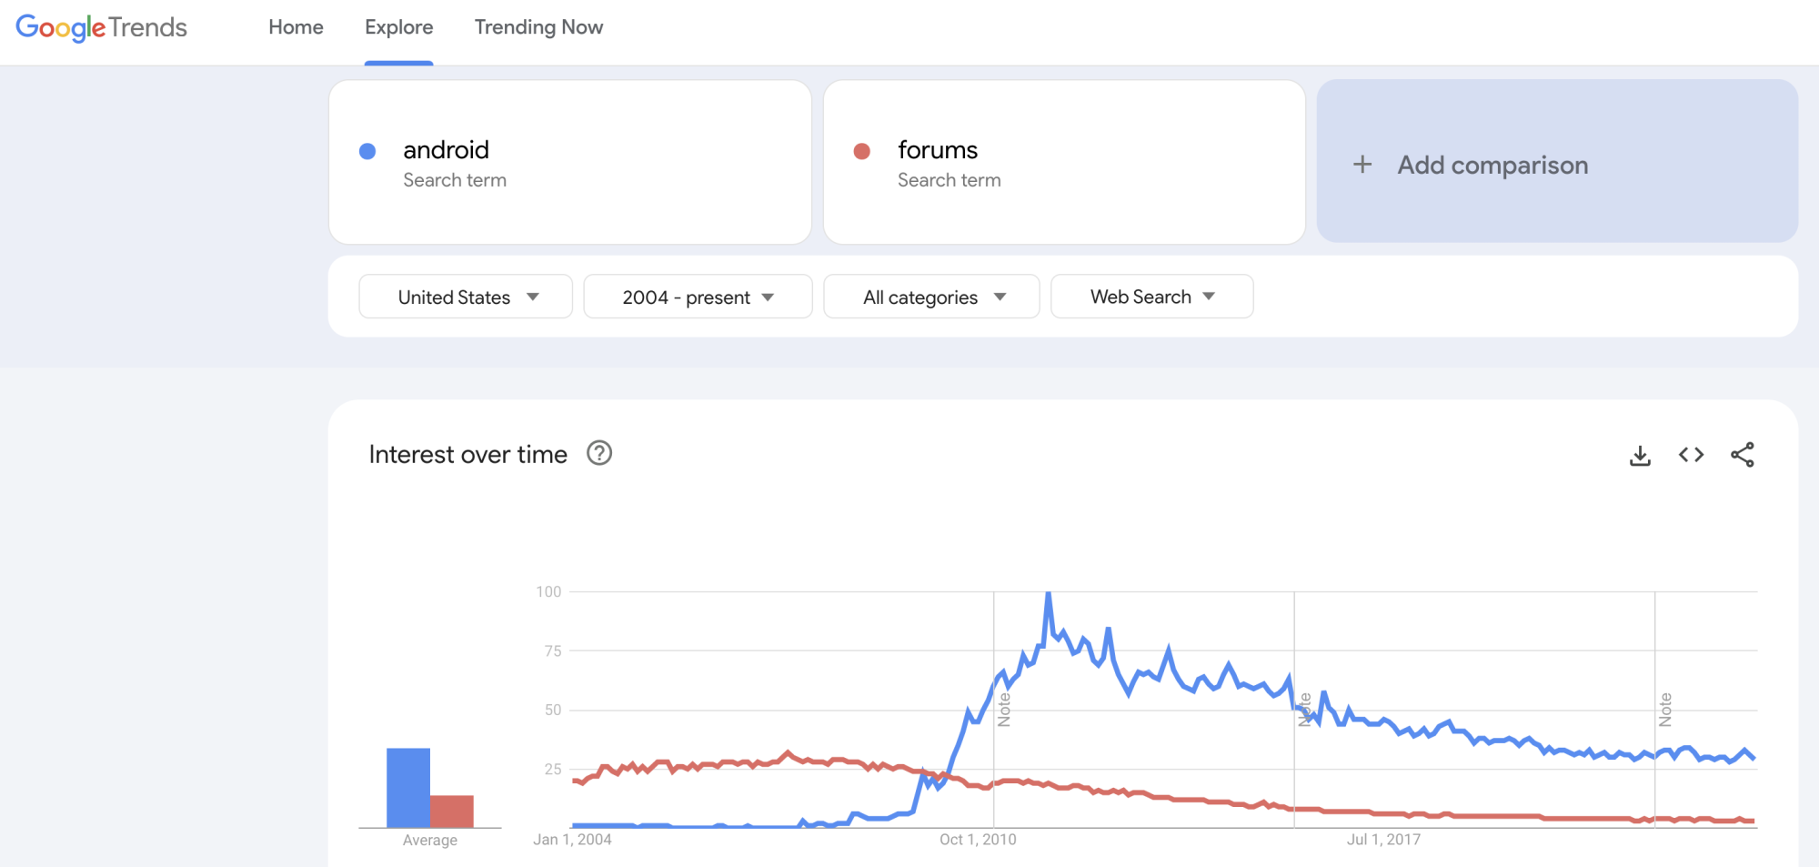The height and width of the screenshot is (867, 1819).
Task: Select the Explore tab
Action: 398,27
